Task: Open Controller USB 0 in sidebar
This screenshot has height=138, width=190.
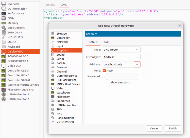Action: pos(20,71)
